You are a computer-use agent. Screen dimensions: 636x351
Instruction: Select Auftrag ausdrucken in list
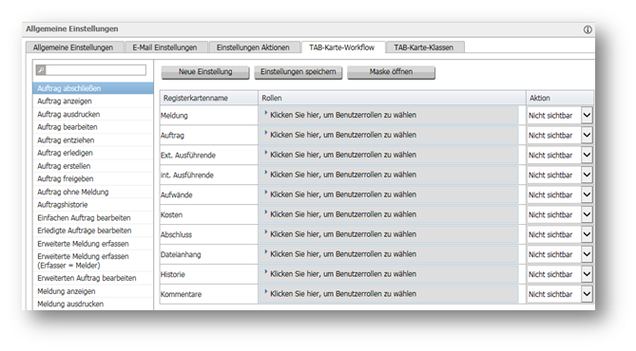click(x=93, y=114)
